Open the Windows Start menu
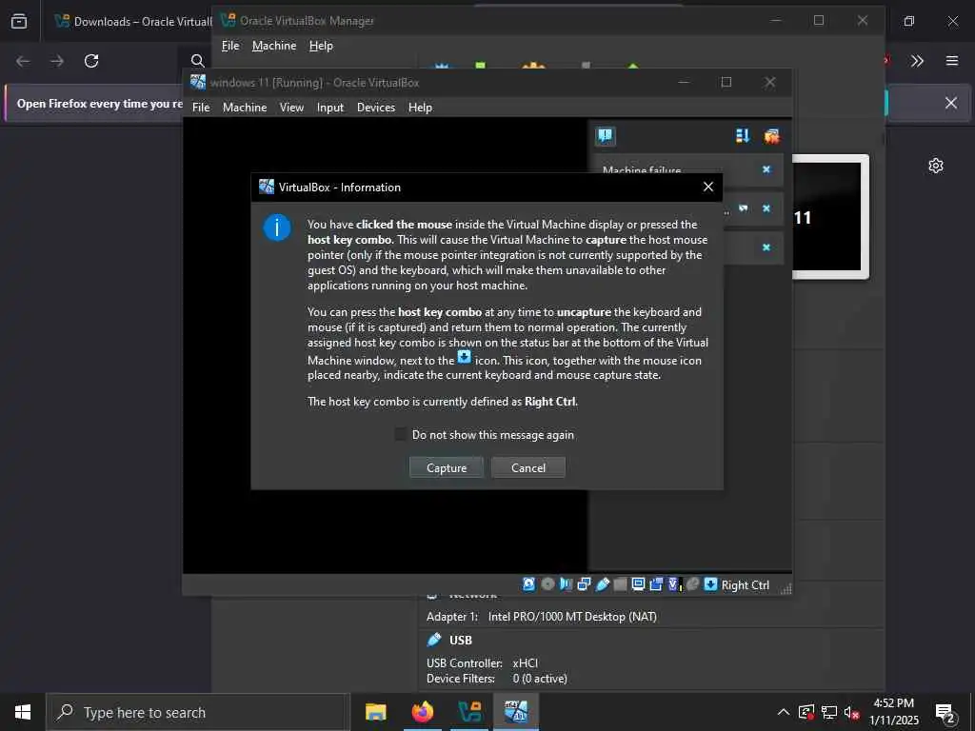Image resolution: width=975 pixels, height=731 pixels. click(x=23, y=712)
